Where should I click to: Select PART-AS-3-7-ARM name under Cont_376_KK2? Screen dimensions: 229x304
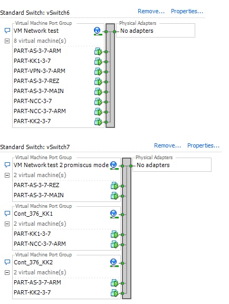pyautogui.click(x=37, y=282)
